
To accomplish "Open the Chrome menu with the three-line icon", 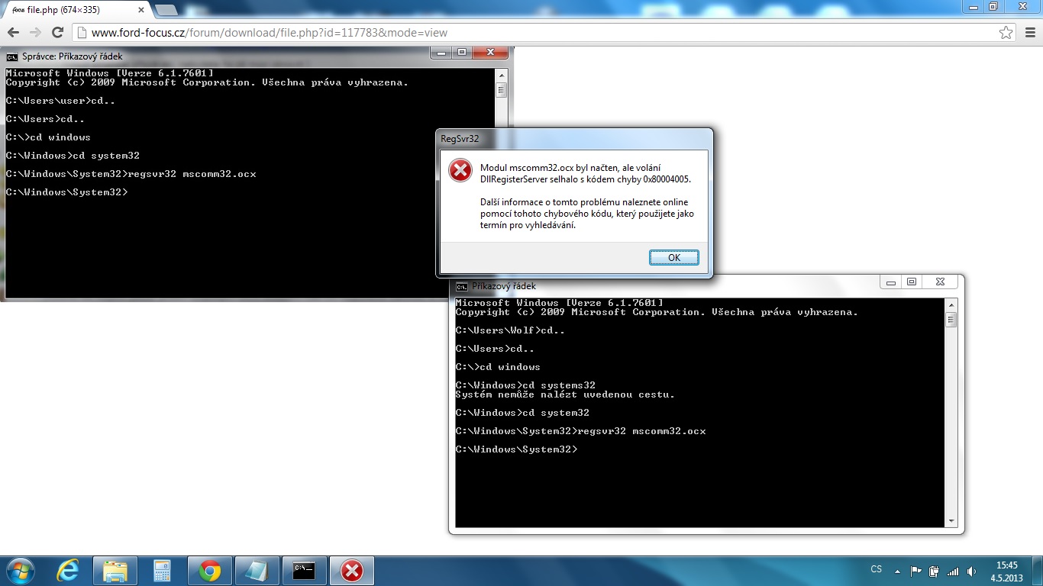I will [x=1028, y=33].
